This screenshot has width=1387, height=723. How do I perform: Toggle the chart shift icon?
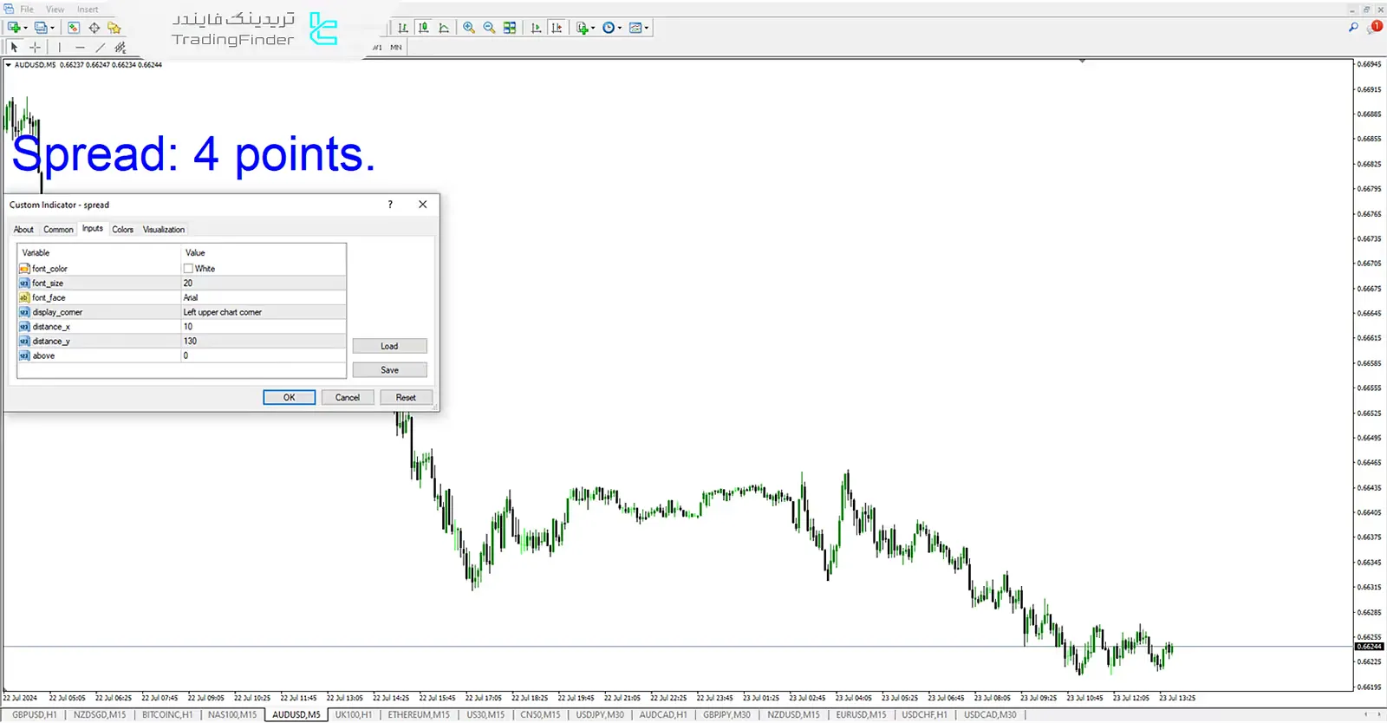[557, 28]
